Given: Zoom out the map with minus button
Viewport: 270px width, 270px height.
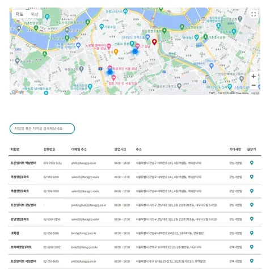Looking at the screenshot, I should [x=254, y=85].
